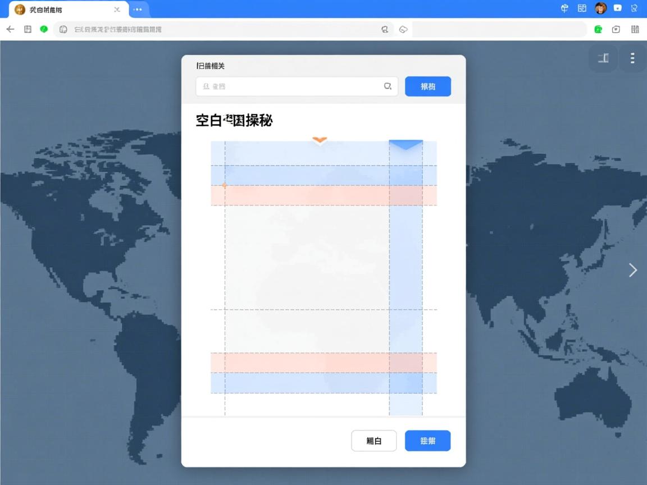Click the workspaces grid icon beside the back arrow
Viewport: 647px width, 485px height.
coord(27,29)
